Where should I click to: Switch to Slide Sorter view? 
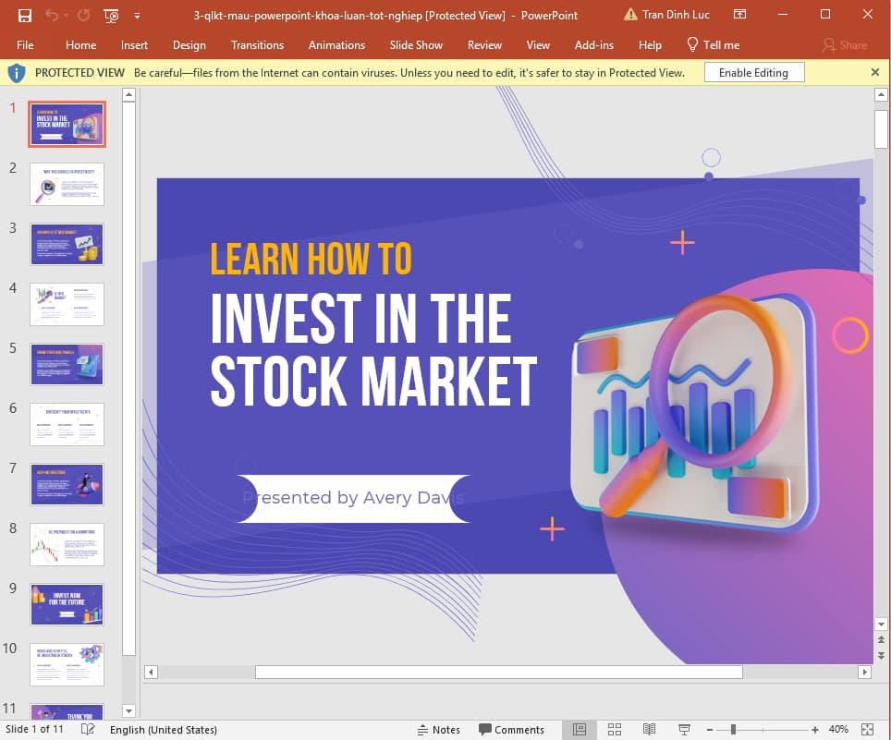point(615,729)
